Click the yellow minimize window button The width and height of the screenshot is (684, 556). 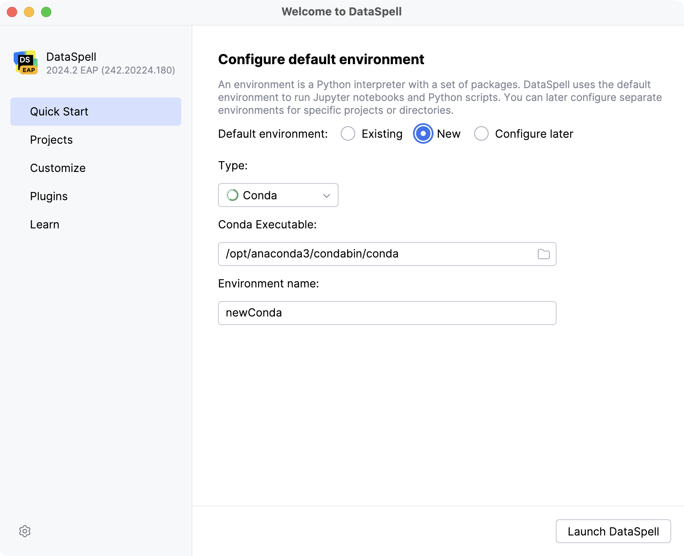(x=28, y=13)
